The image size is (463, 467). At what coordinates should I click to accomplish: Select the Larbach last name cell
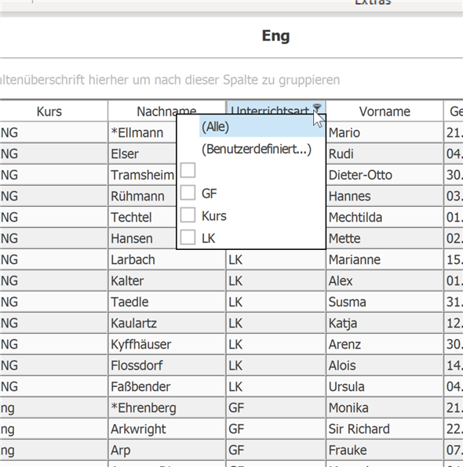[166, 259]
